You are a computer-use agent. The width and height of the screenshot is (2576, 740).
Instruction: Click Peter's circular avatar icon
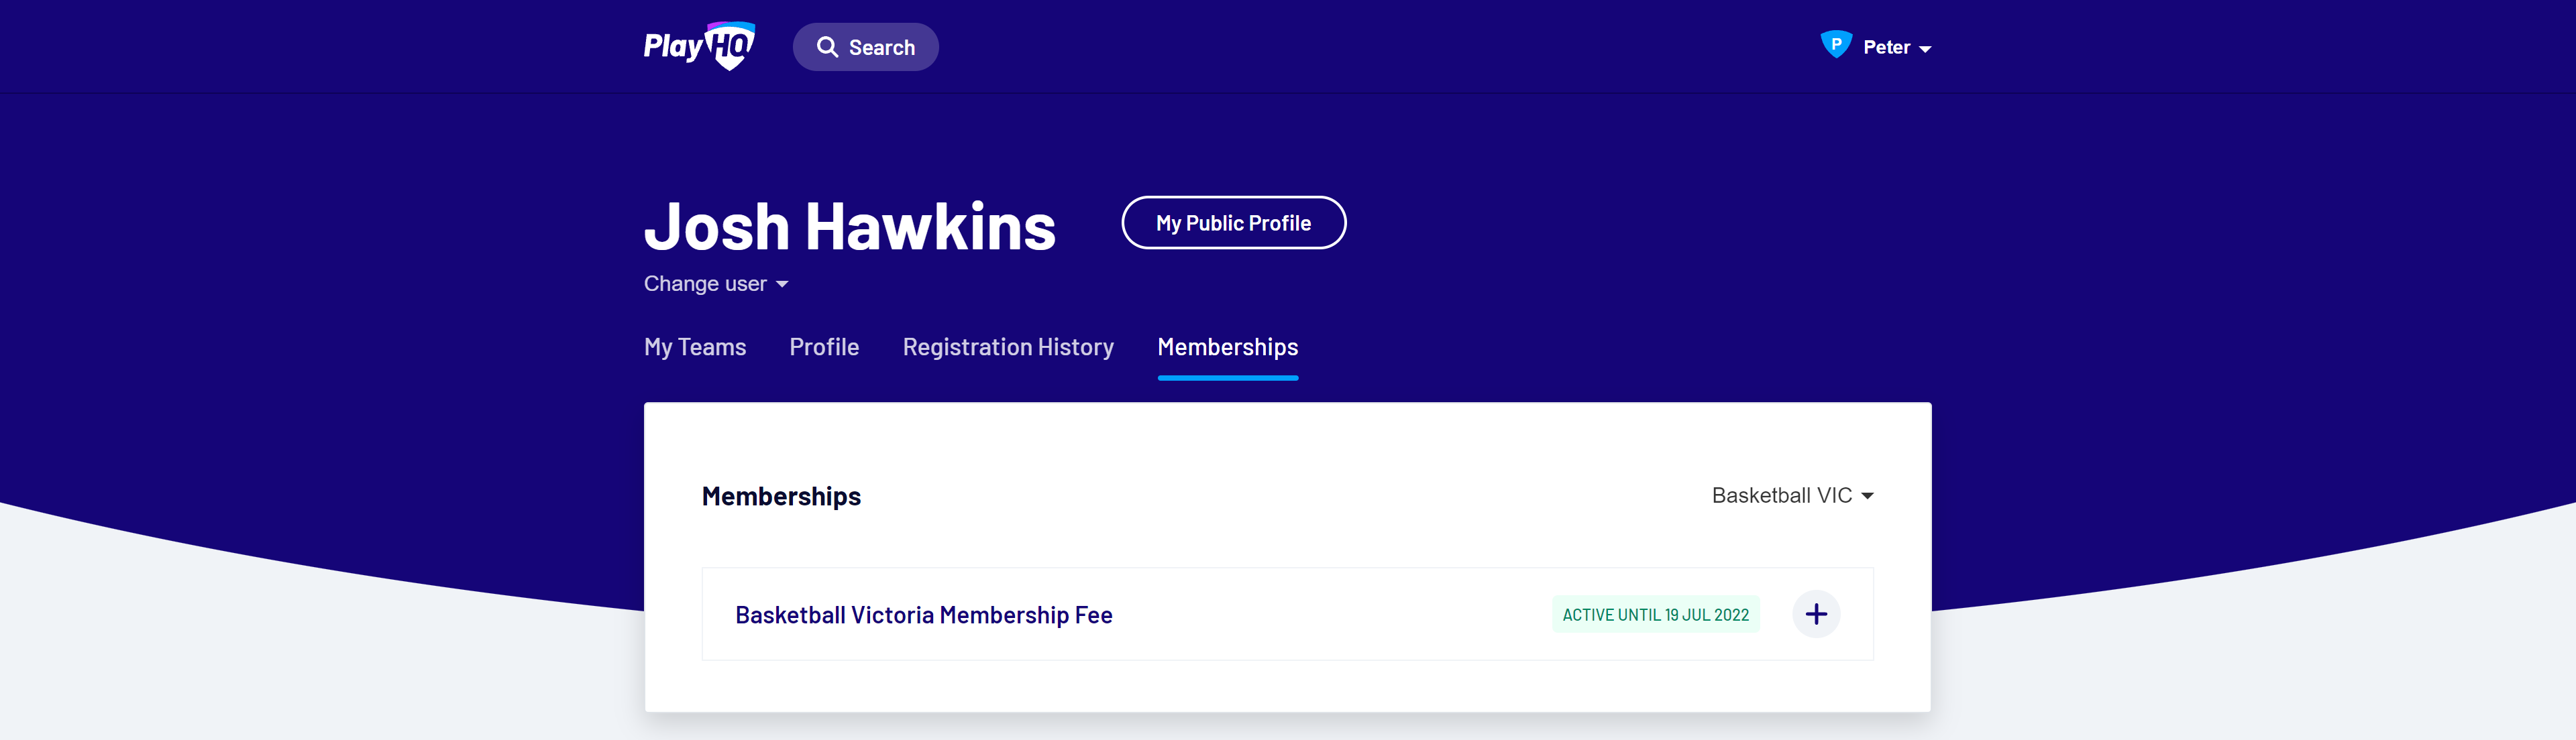click(x=1836, y=46)
